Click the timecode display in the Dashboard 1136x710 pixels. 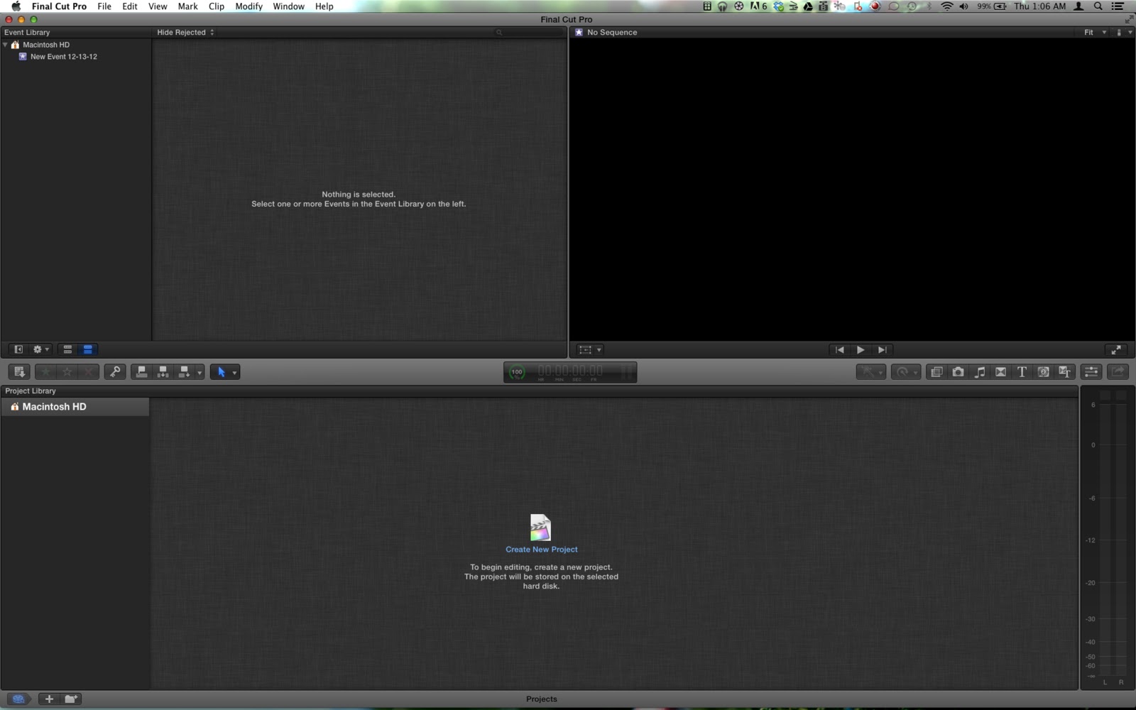570,372
